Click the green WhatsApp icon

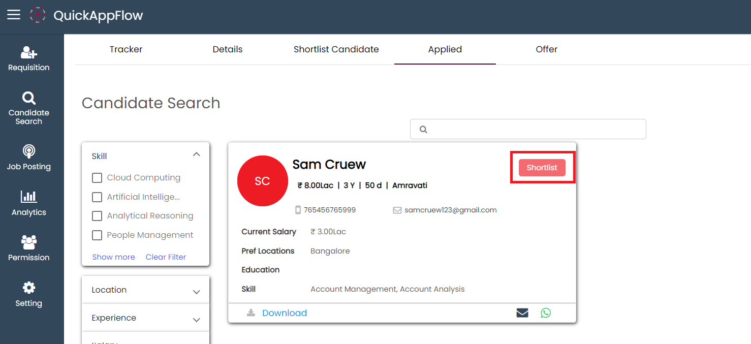[x=546, y=313]
